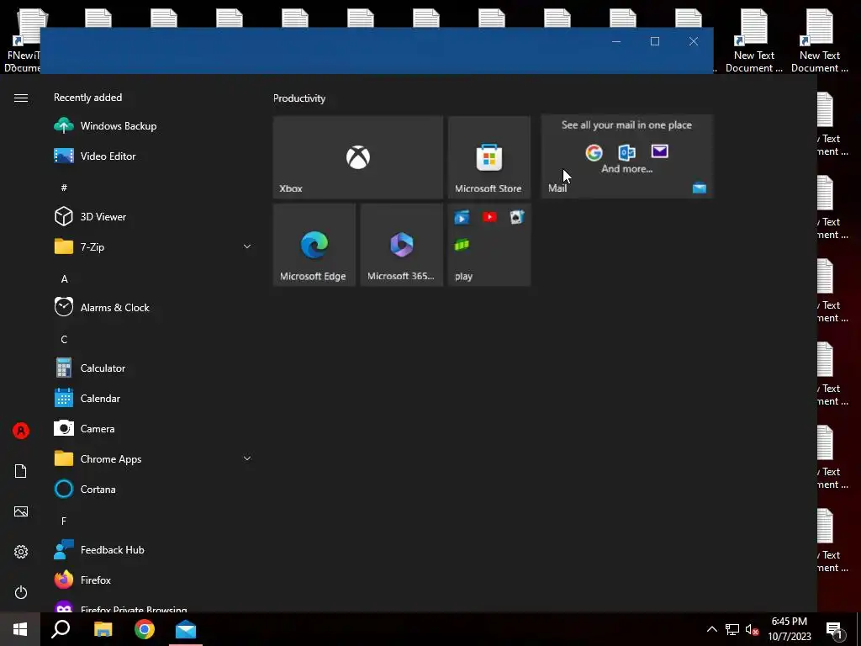Open the 7-Zip folder entry
This screenshot has width=861, height=646.
[x=153, y=246]
